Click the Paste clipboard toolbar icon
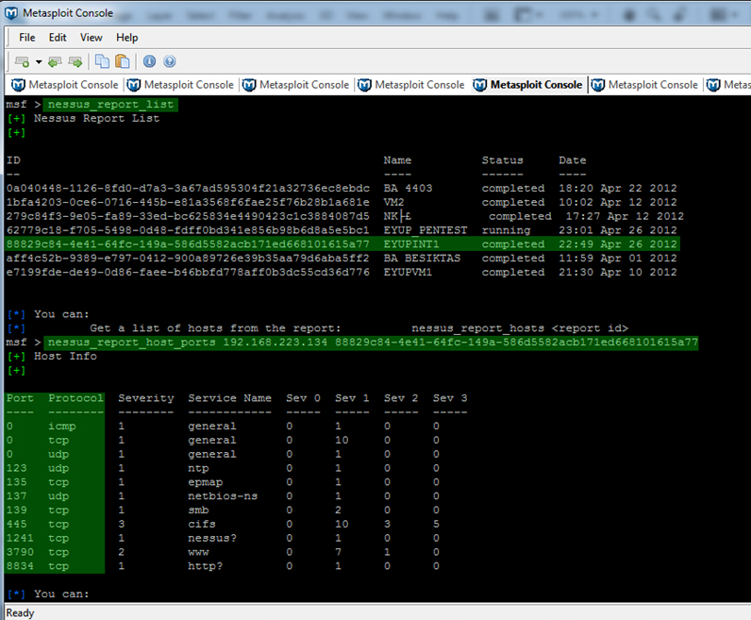 pos(123,61)
